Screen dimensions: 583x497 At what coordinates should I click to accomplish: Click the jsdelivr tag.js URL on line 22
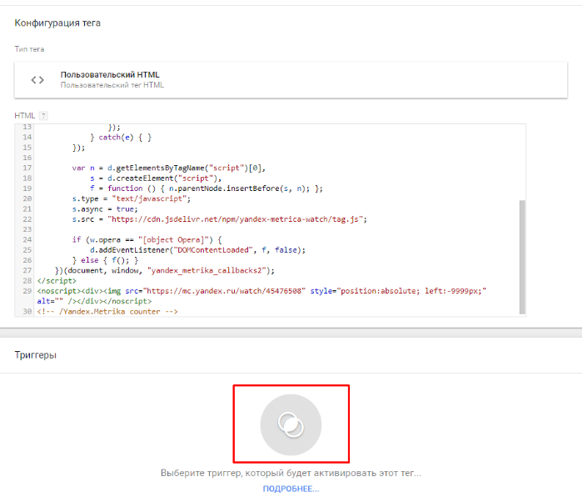pos(235,219)
